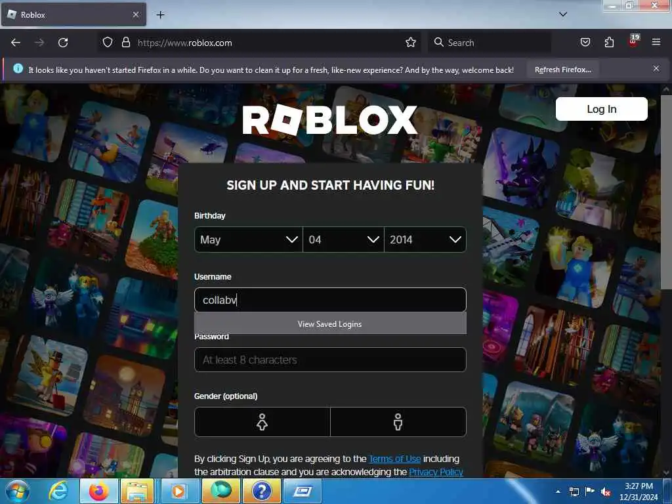Switch to Firefox in the taskbar
This screenshot has height=504, width=672.
pyautogui.click(x=98, y=491)
